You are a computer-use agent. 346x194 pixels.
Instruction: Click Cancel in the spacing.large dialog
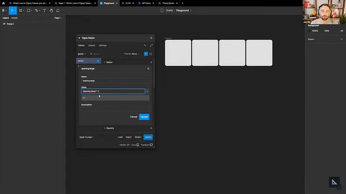(133, 117)
